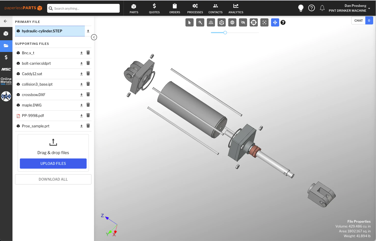Click the Upload Files button
Viewport: 376px width, 241px height.
[53, 164]
